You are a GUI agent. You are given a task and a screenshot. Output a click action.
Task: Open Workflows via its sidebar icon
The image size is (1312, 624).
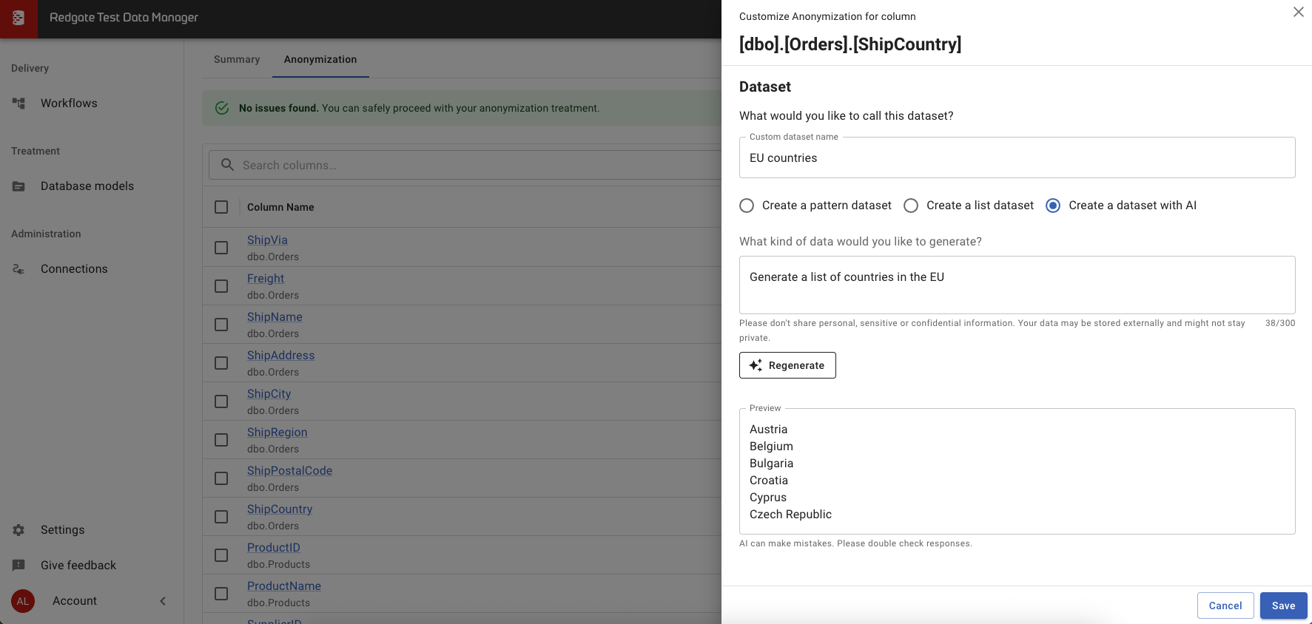[18, 104]
